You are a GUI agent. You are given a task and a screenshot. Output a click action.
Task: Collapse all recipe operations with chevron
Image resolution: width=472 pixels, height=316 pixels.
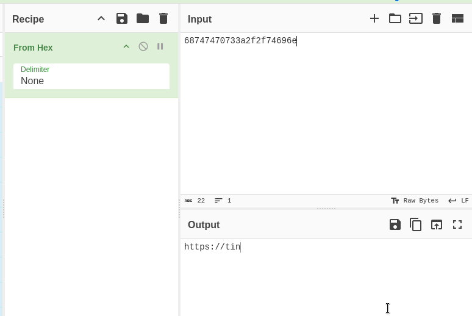[101, 19]
